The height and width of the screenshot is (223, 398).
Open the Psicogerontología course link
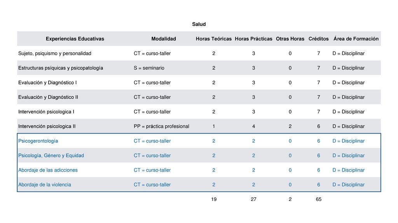pos(38,141)
